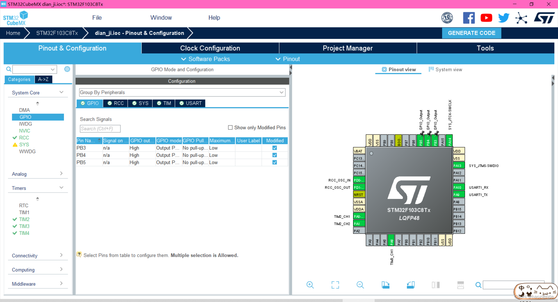This screenshot has height=302, width=558.
Task: Expand the Software Packs menu
Action: pos(205,59)
